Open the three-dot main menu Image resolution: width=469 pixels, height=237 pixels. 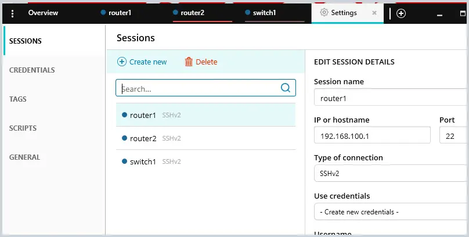[x=12, y=13]
